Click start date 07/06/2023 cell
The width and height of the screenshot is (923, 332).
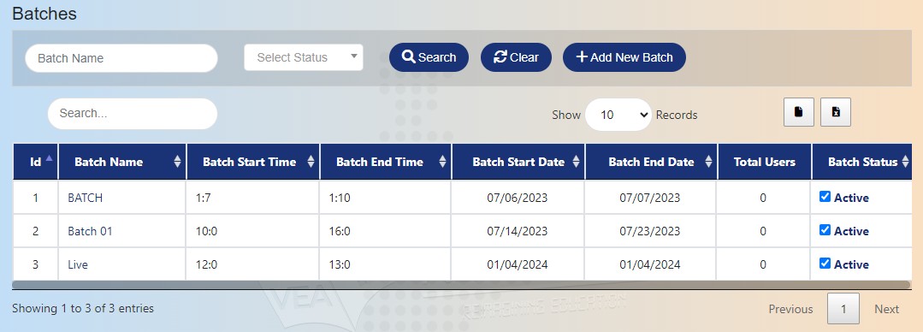coord(518,198)
